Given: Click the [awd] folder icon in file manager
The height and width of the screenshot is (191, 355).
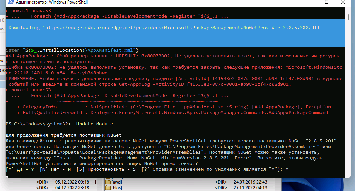Looking at the screenshot, I should pos(108,182).
